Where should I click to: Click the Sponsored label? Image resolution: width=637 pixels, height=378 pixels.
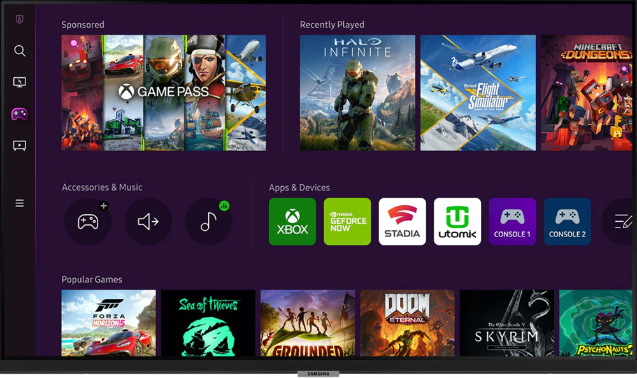pos(83,25)
